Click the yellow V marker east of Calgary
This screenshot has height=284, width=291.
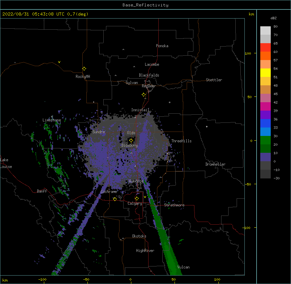145,197
